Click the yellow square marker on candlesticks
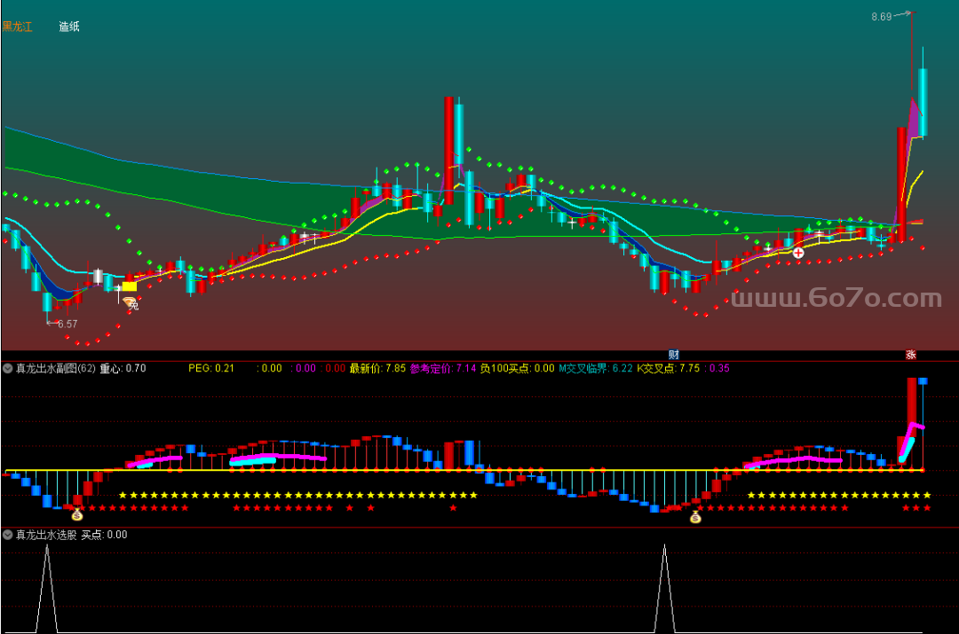 (130, 286)
